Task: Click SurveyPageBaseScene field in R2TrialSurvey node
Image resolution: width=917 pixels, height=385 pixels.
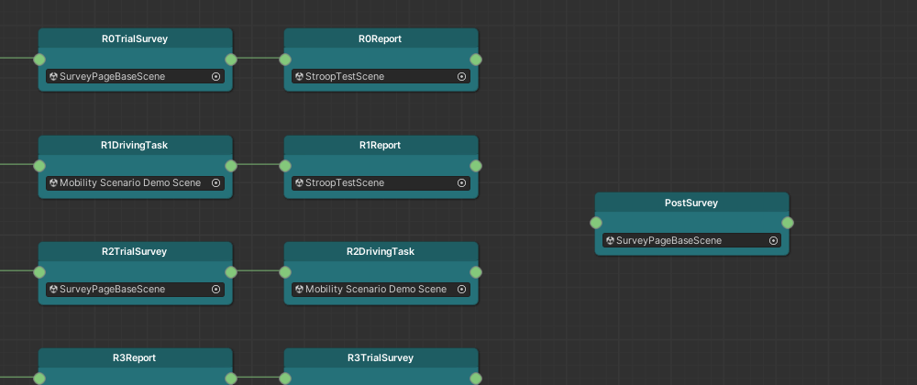Action: (135, 289)
